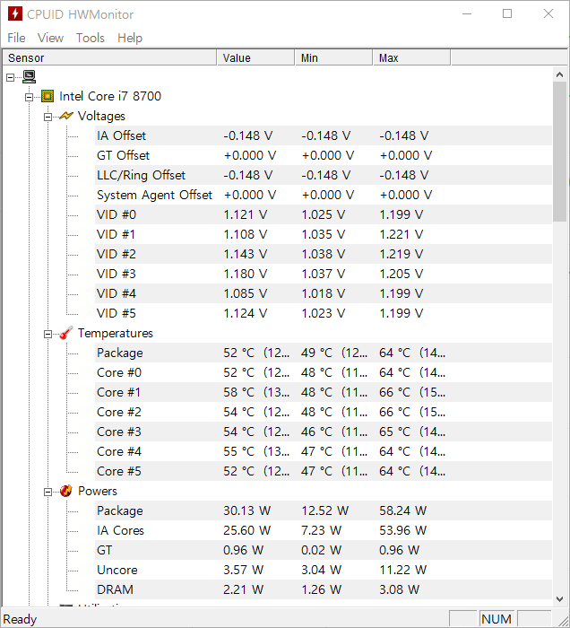The height and width of the screenshot is (628, 570).
Task: Click the Powers flame icon
Action: coord(66,491)
